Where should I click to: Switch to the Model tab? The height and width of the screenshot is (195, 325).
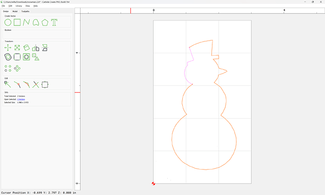pyautogui.click(x=15, y=11)
